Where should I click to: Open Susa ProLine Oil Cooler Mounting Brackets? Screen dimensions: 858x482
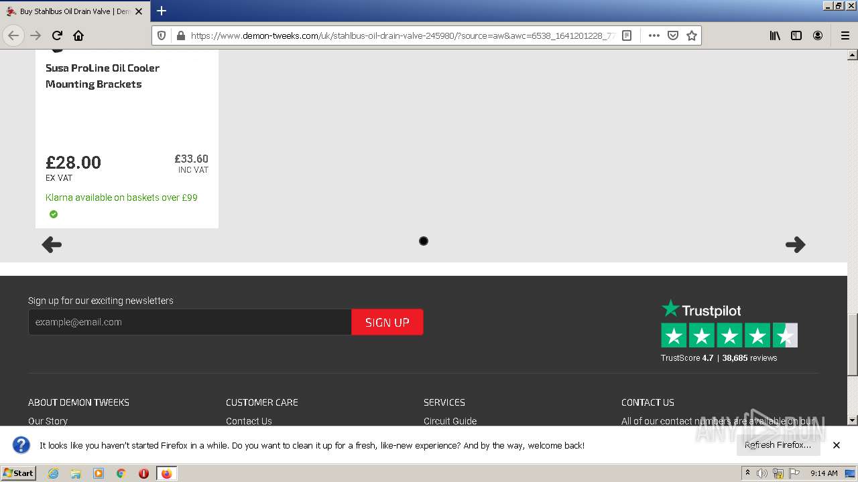[x=103, y=76]
